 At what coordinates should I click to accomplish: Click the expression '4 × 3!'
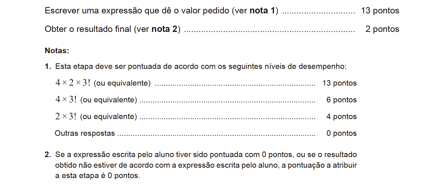point(66,99)
